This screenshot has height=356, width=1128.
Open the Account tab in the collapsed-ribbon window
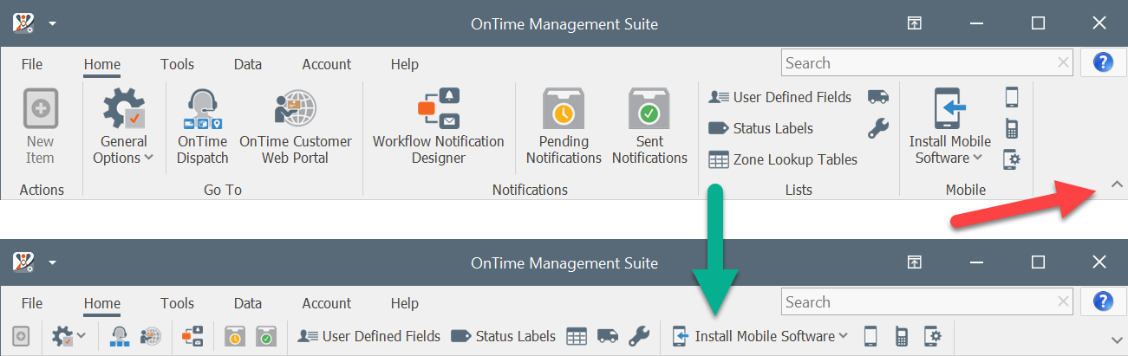pos(326,303)
